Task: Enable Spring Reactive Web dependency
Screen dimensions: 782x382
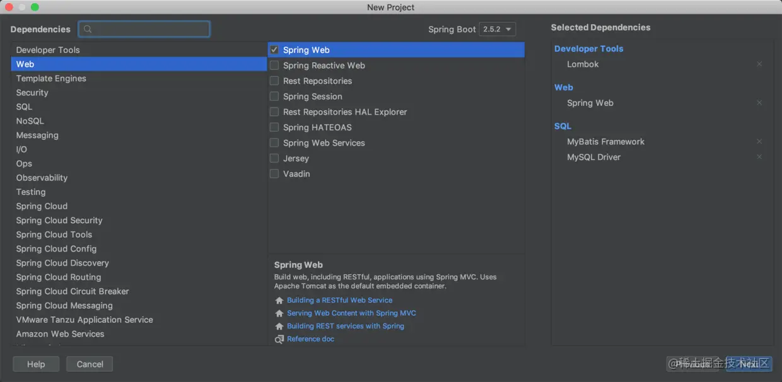Action: click(x=274, y=65)
